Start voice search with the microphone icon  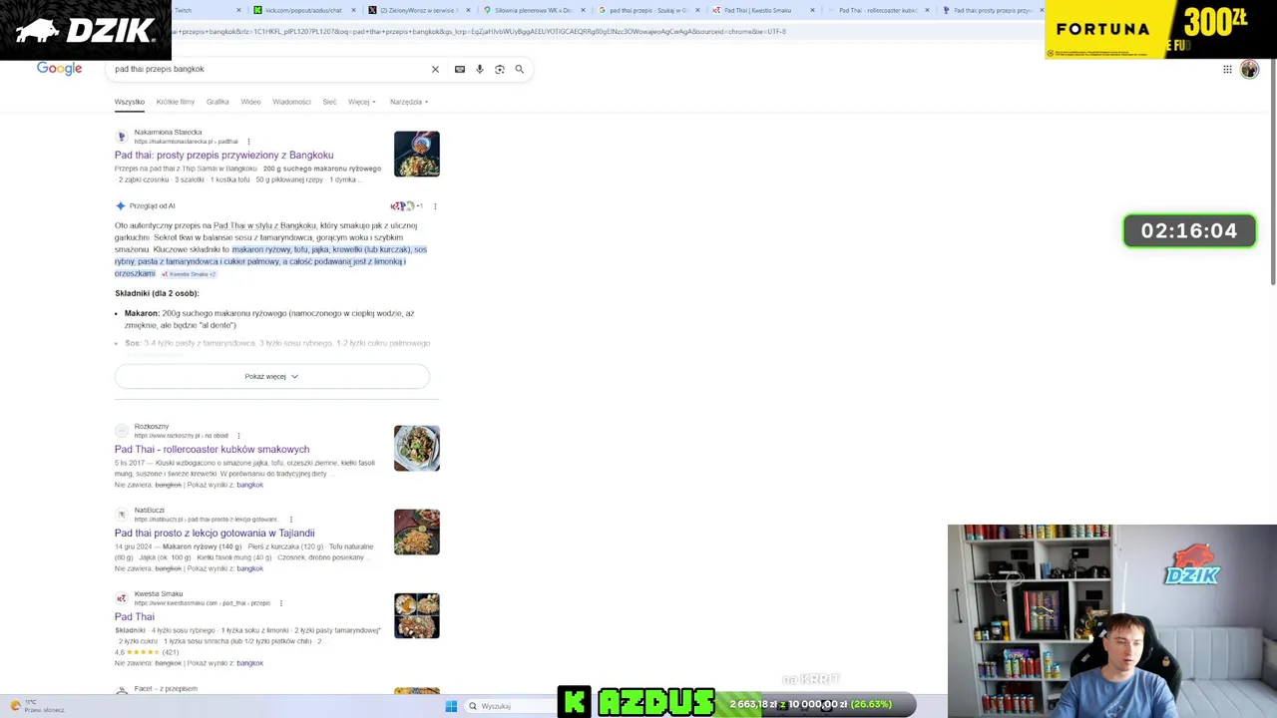point(480,69)
